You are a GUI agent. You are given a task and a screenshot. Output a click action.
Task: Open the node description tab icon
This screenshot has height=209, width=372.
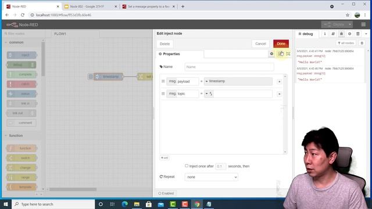(x=281, y=54)
